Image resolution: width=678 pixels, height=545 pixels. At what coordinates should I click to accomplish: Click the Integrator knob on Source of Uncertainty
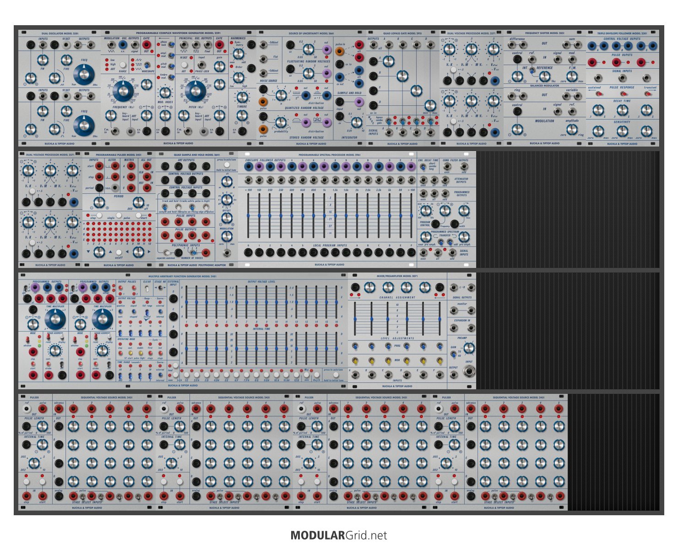[357, 122]
